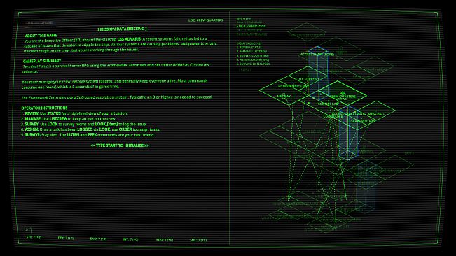The height and width of the screenshot is (256, 456).
Task: Click instruction 5 SURVIVE: LISTEN and PEEK
Action: point(88,135)
